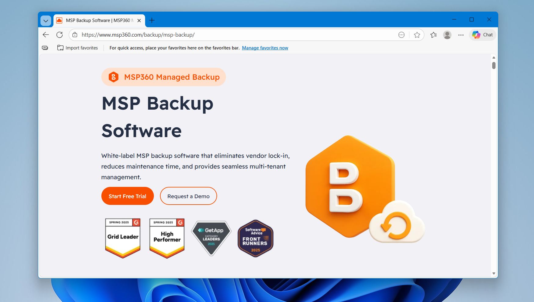
Task: Click the ellipsis icon inside the address bar
Action: [401, 35]
